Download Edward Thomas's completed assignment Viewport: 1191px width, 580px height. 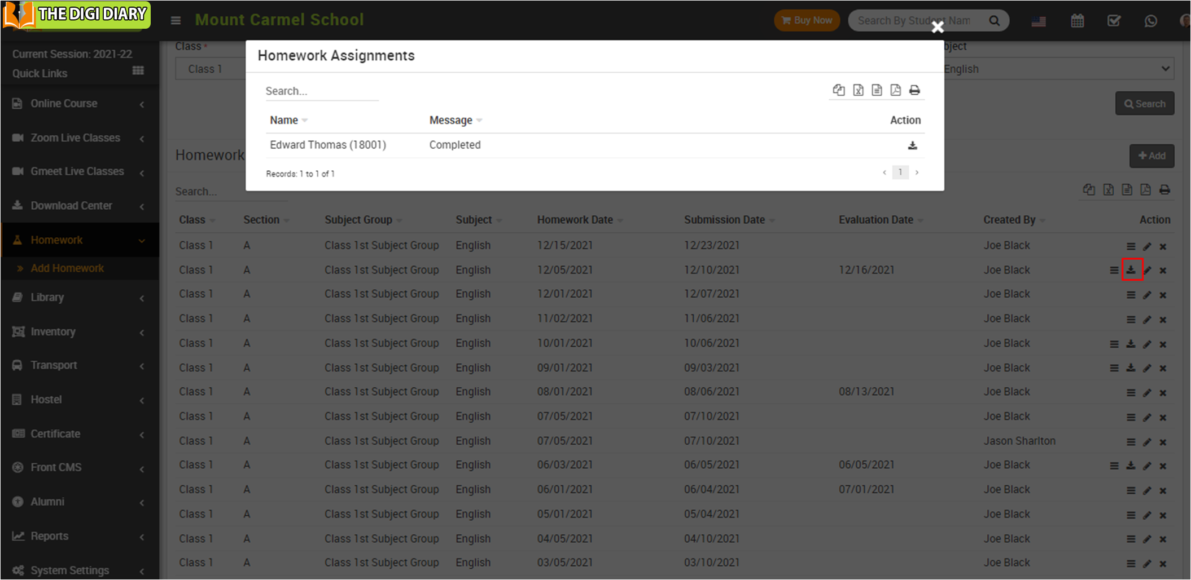point(912,145)
